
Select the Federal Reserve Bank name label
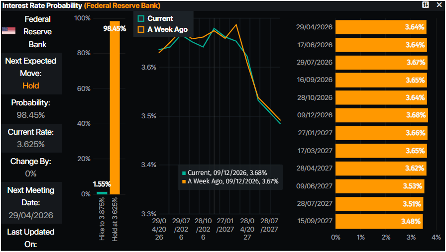click(37, 32)
